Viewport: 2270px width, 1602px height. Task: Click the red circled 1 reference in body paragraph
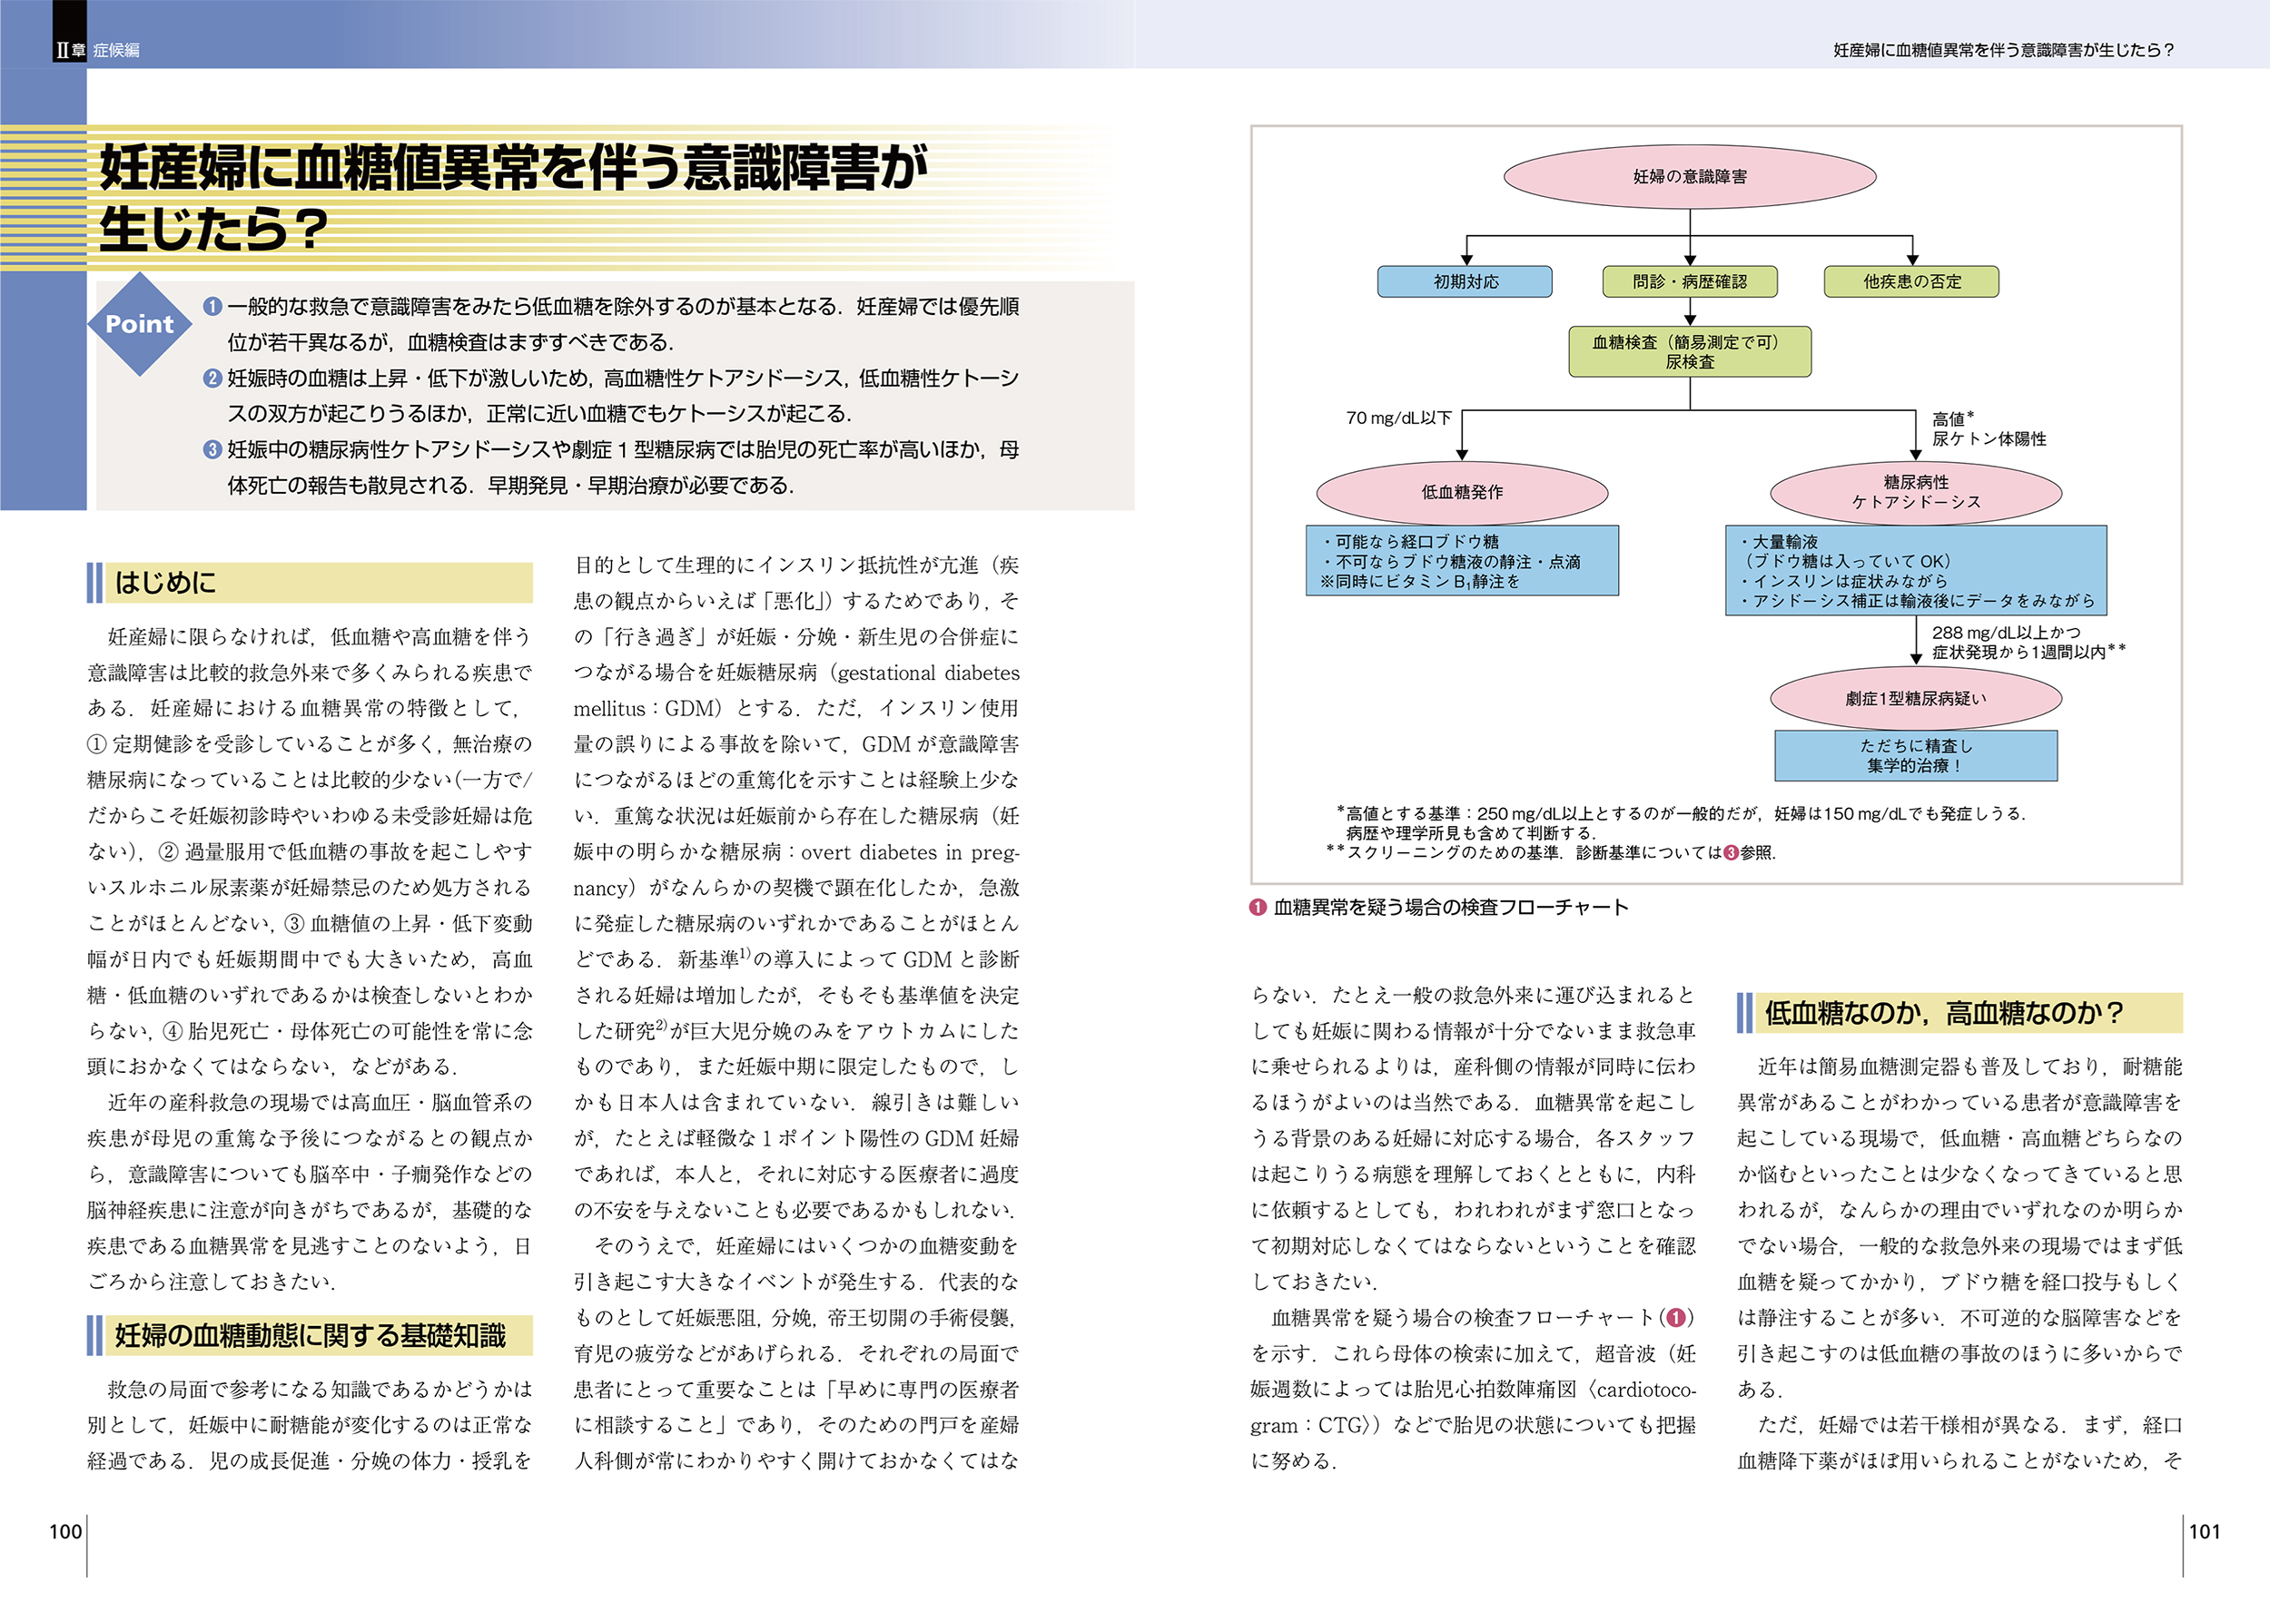click(1676, 1317)
